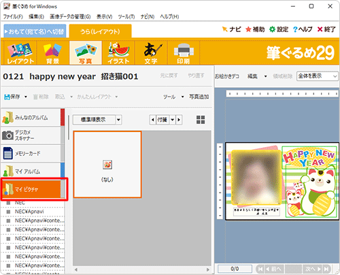
Task: Jump to last page button
Action: coord(326,269)
